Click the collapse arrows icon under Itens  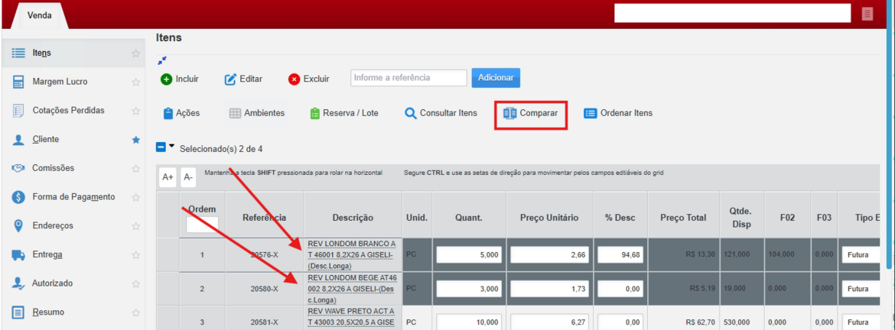162,60
